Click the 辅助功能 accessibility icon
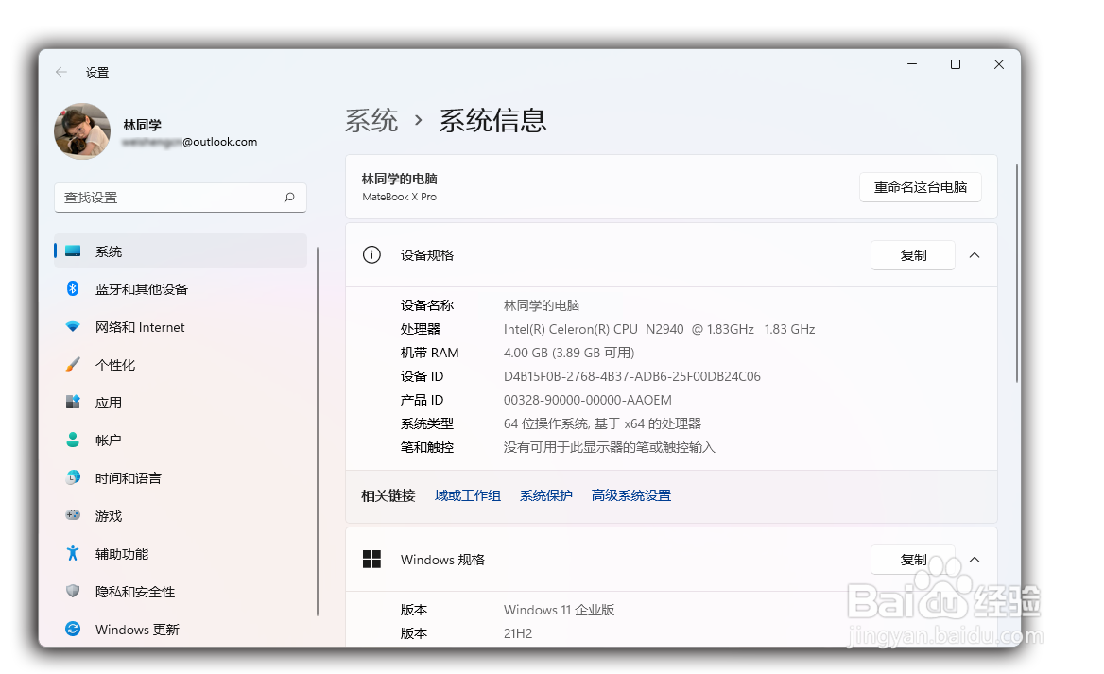Image resolution: width=1104 pixels, height=674 pixels. tap(73, 554)
